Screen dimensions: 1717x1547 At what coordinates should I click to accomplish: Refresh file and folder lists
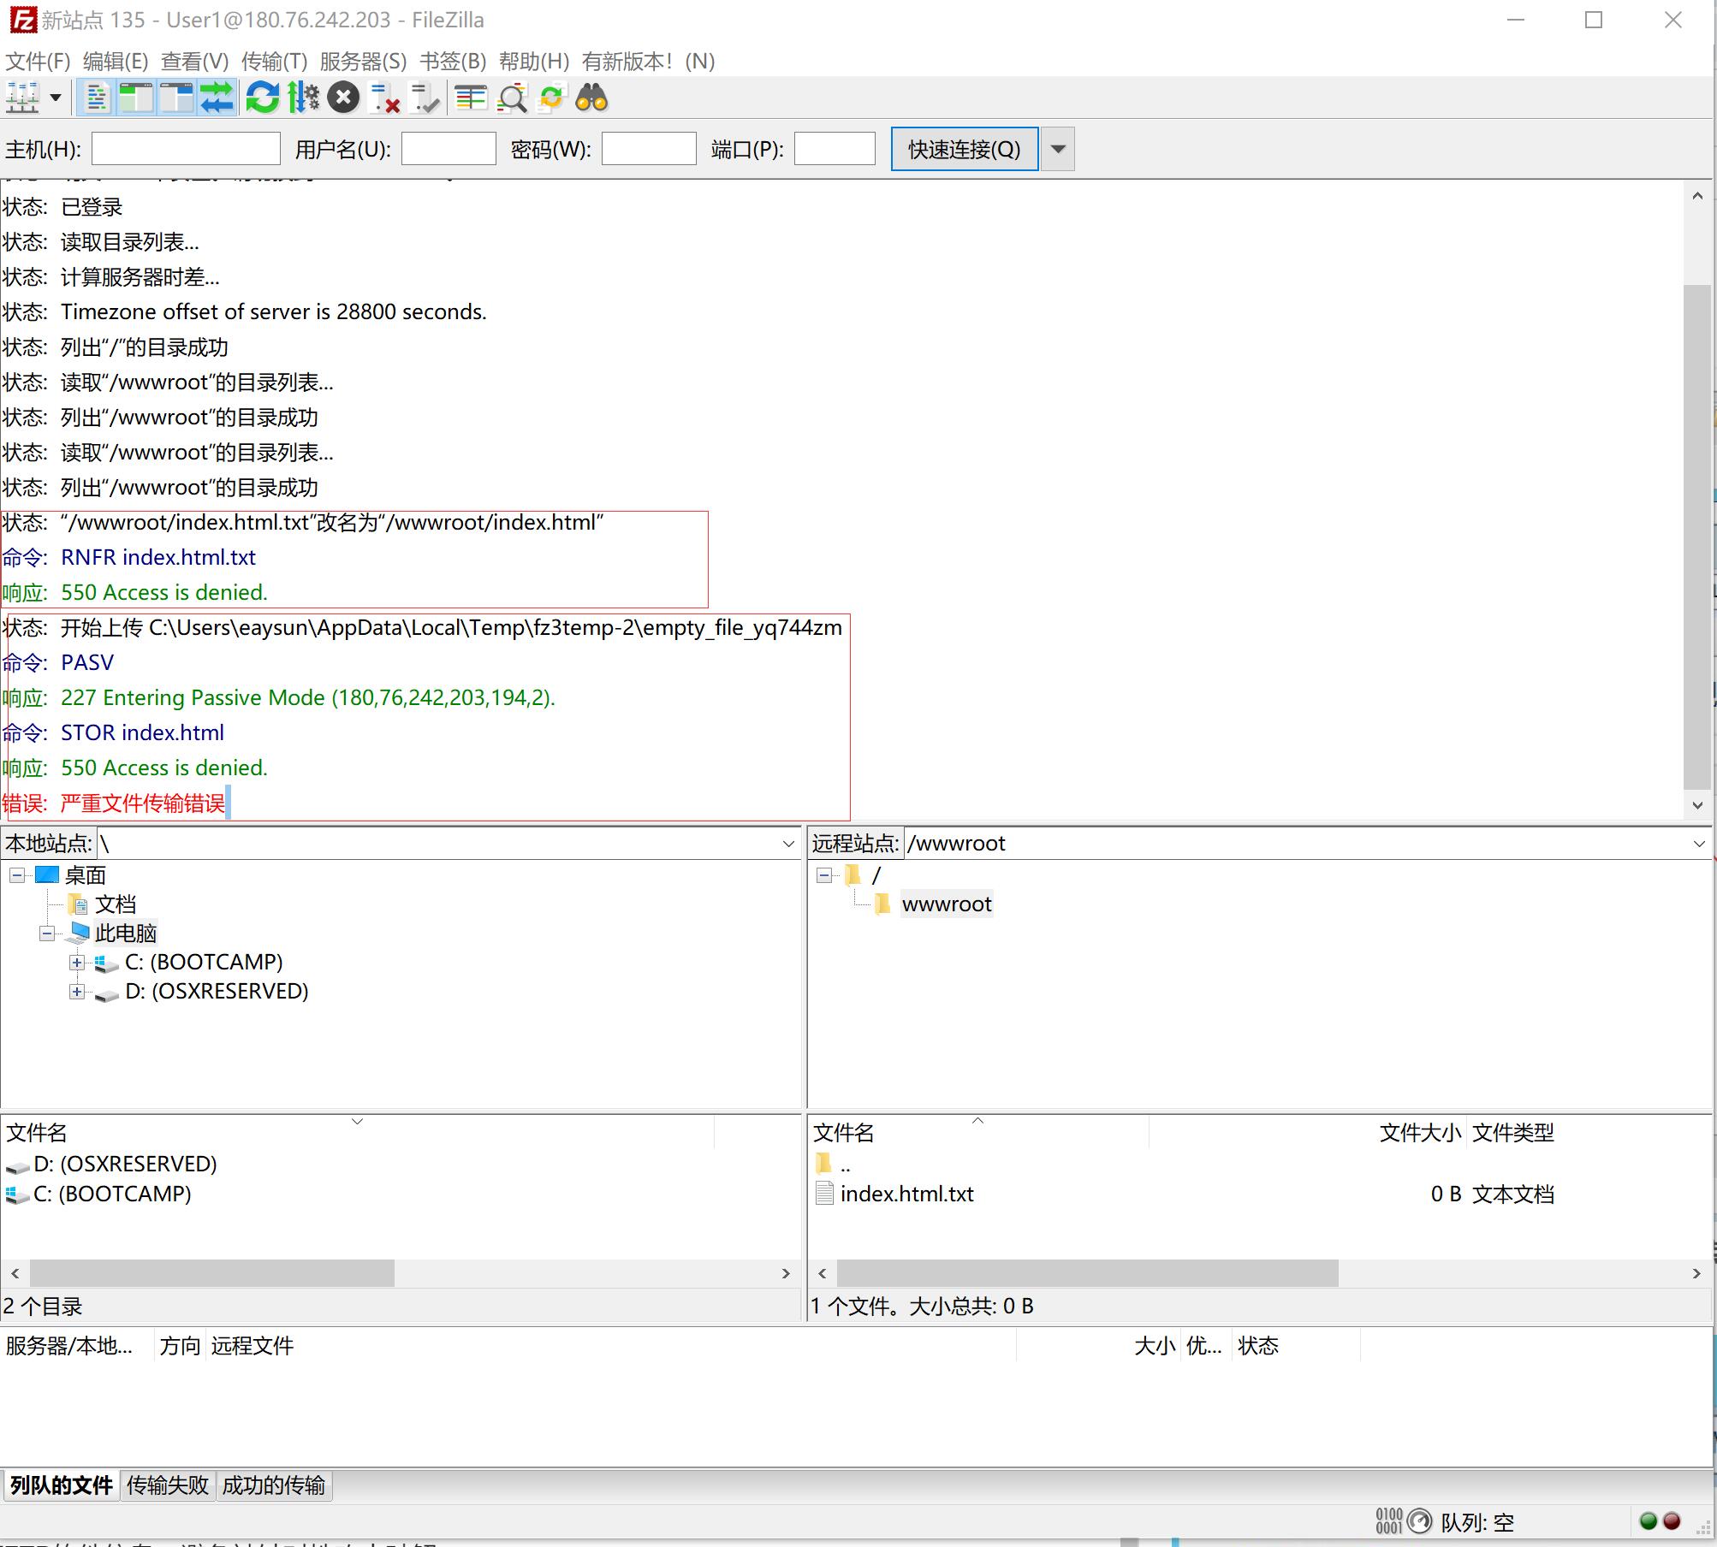pos(263,98)
